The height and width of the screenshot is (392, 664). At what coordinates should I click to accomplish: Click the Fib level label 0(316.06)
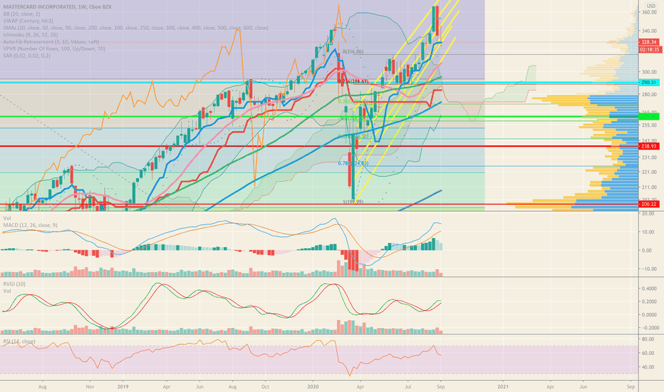(x=353, y=52)
